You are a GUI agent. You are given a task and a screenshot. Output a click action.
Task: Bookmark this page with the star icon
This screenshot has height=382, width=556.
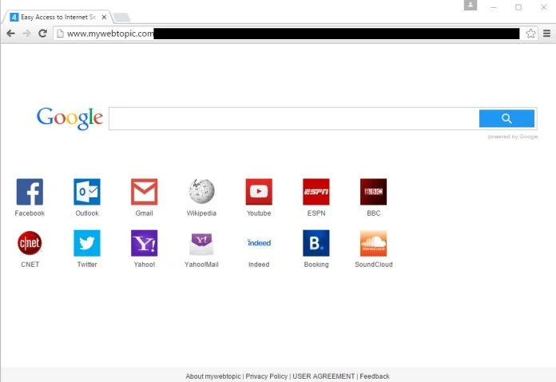530,34
